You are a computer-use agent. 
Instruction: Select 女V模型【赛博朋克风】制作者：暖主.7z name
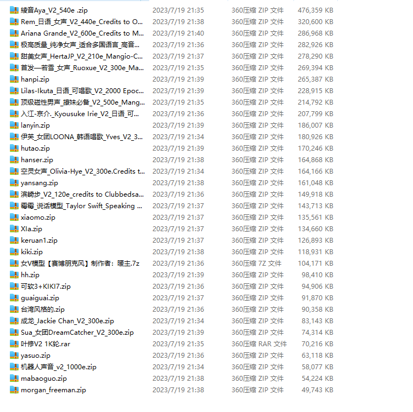point(80,264)
